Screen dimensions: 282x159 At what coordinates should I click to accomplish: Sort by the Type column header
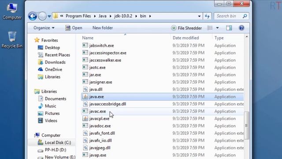219,38
